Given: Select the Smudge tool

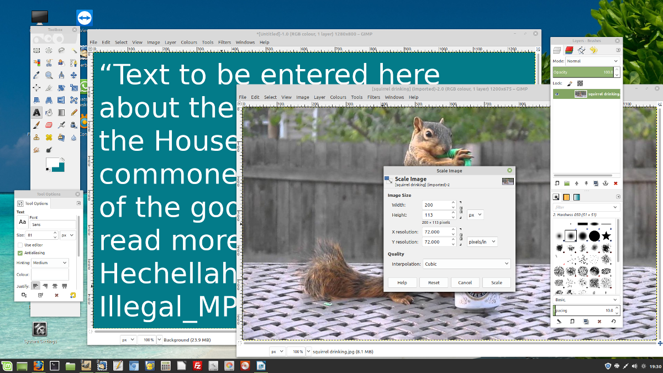Looking at the screenshot, I should [36, 150].
